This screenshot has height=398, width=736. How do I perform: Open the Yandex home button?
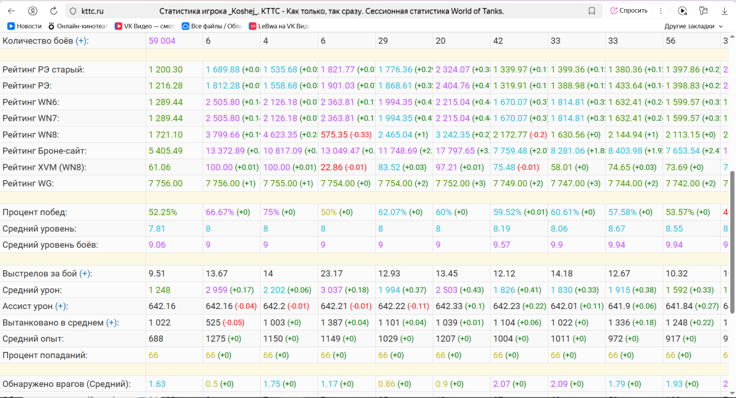[33, 11]
